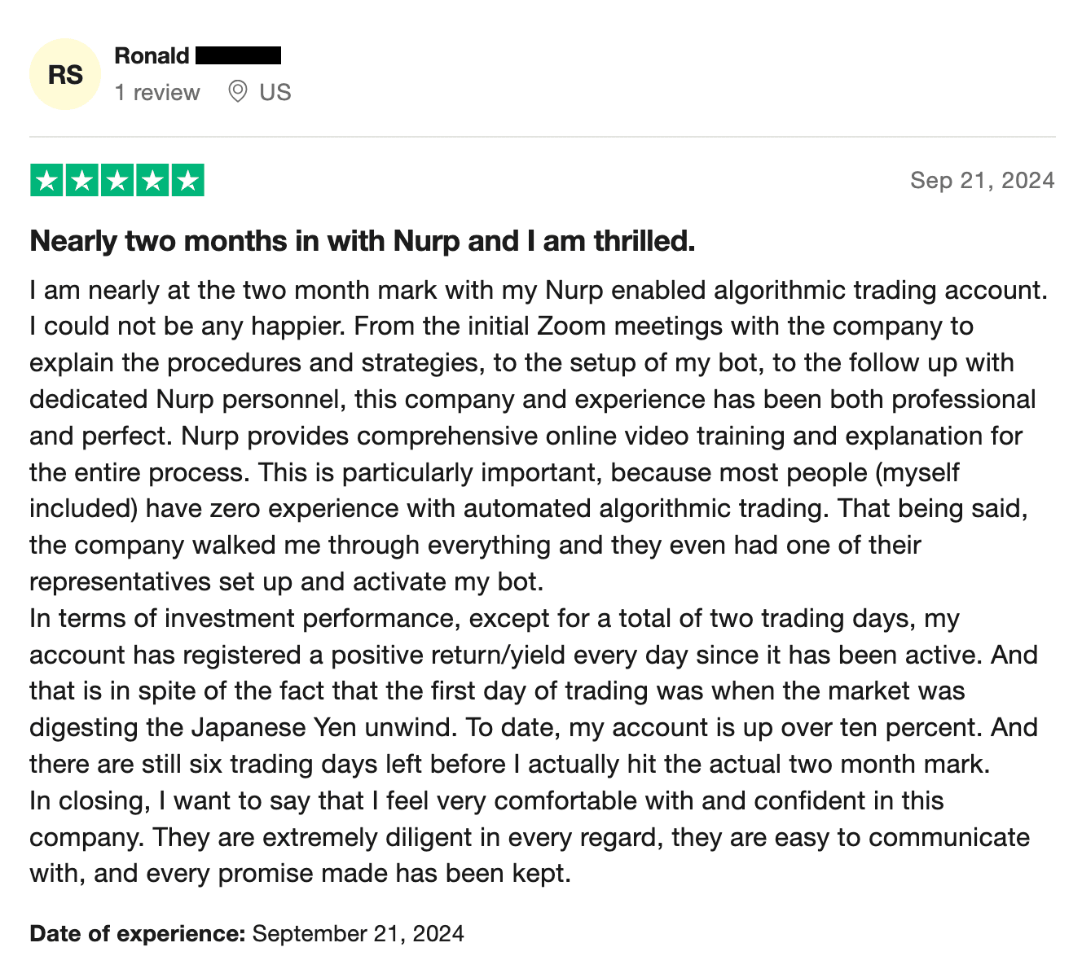Click the September 21, 2024 experience date
This screenshot has width=1082, height=956.
[x=358, y=933]
